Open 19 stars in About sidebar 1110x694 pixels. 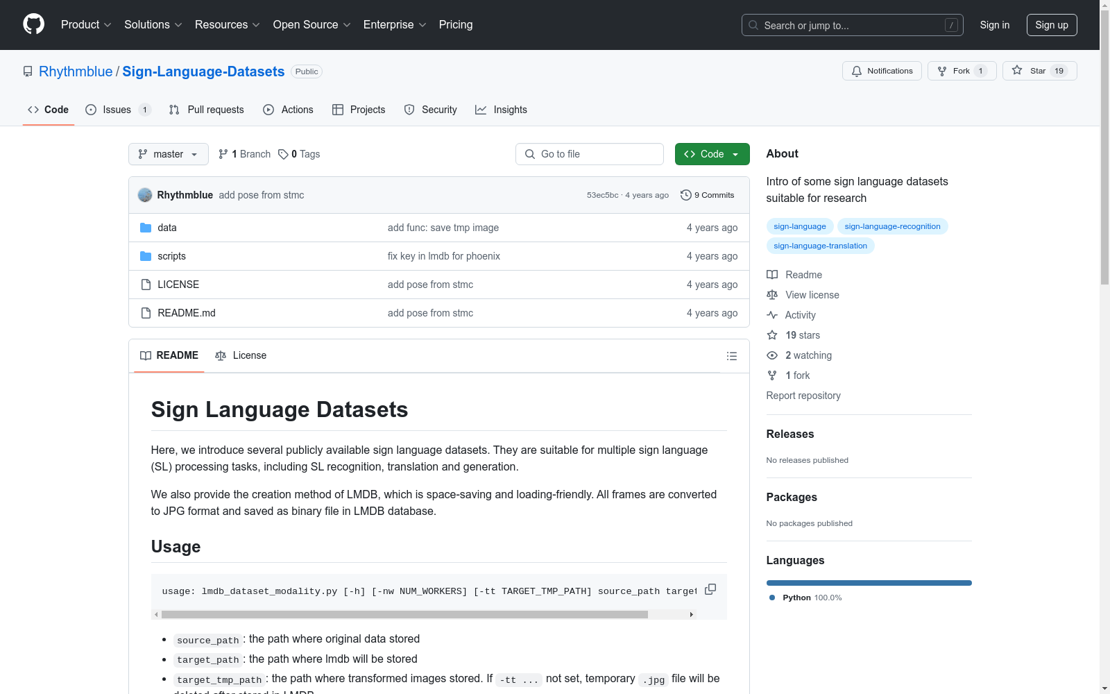[x=793, y=335]
